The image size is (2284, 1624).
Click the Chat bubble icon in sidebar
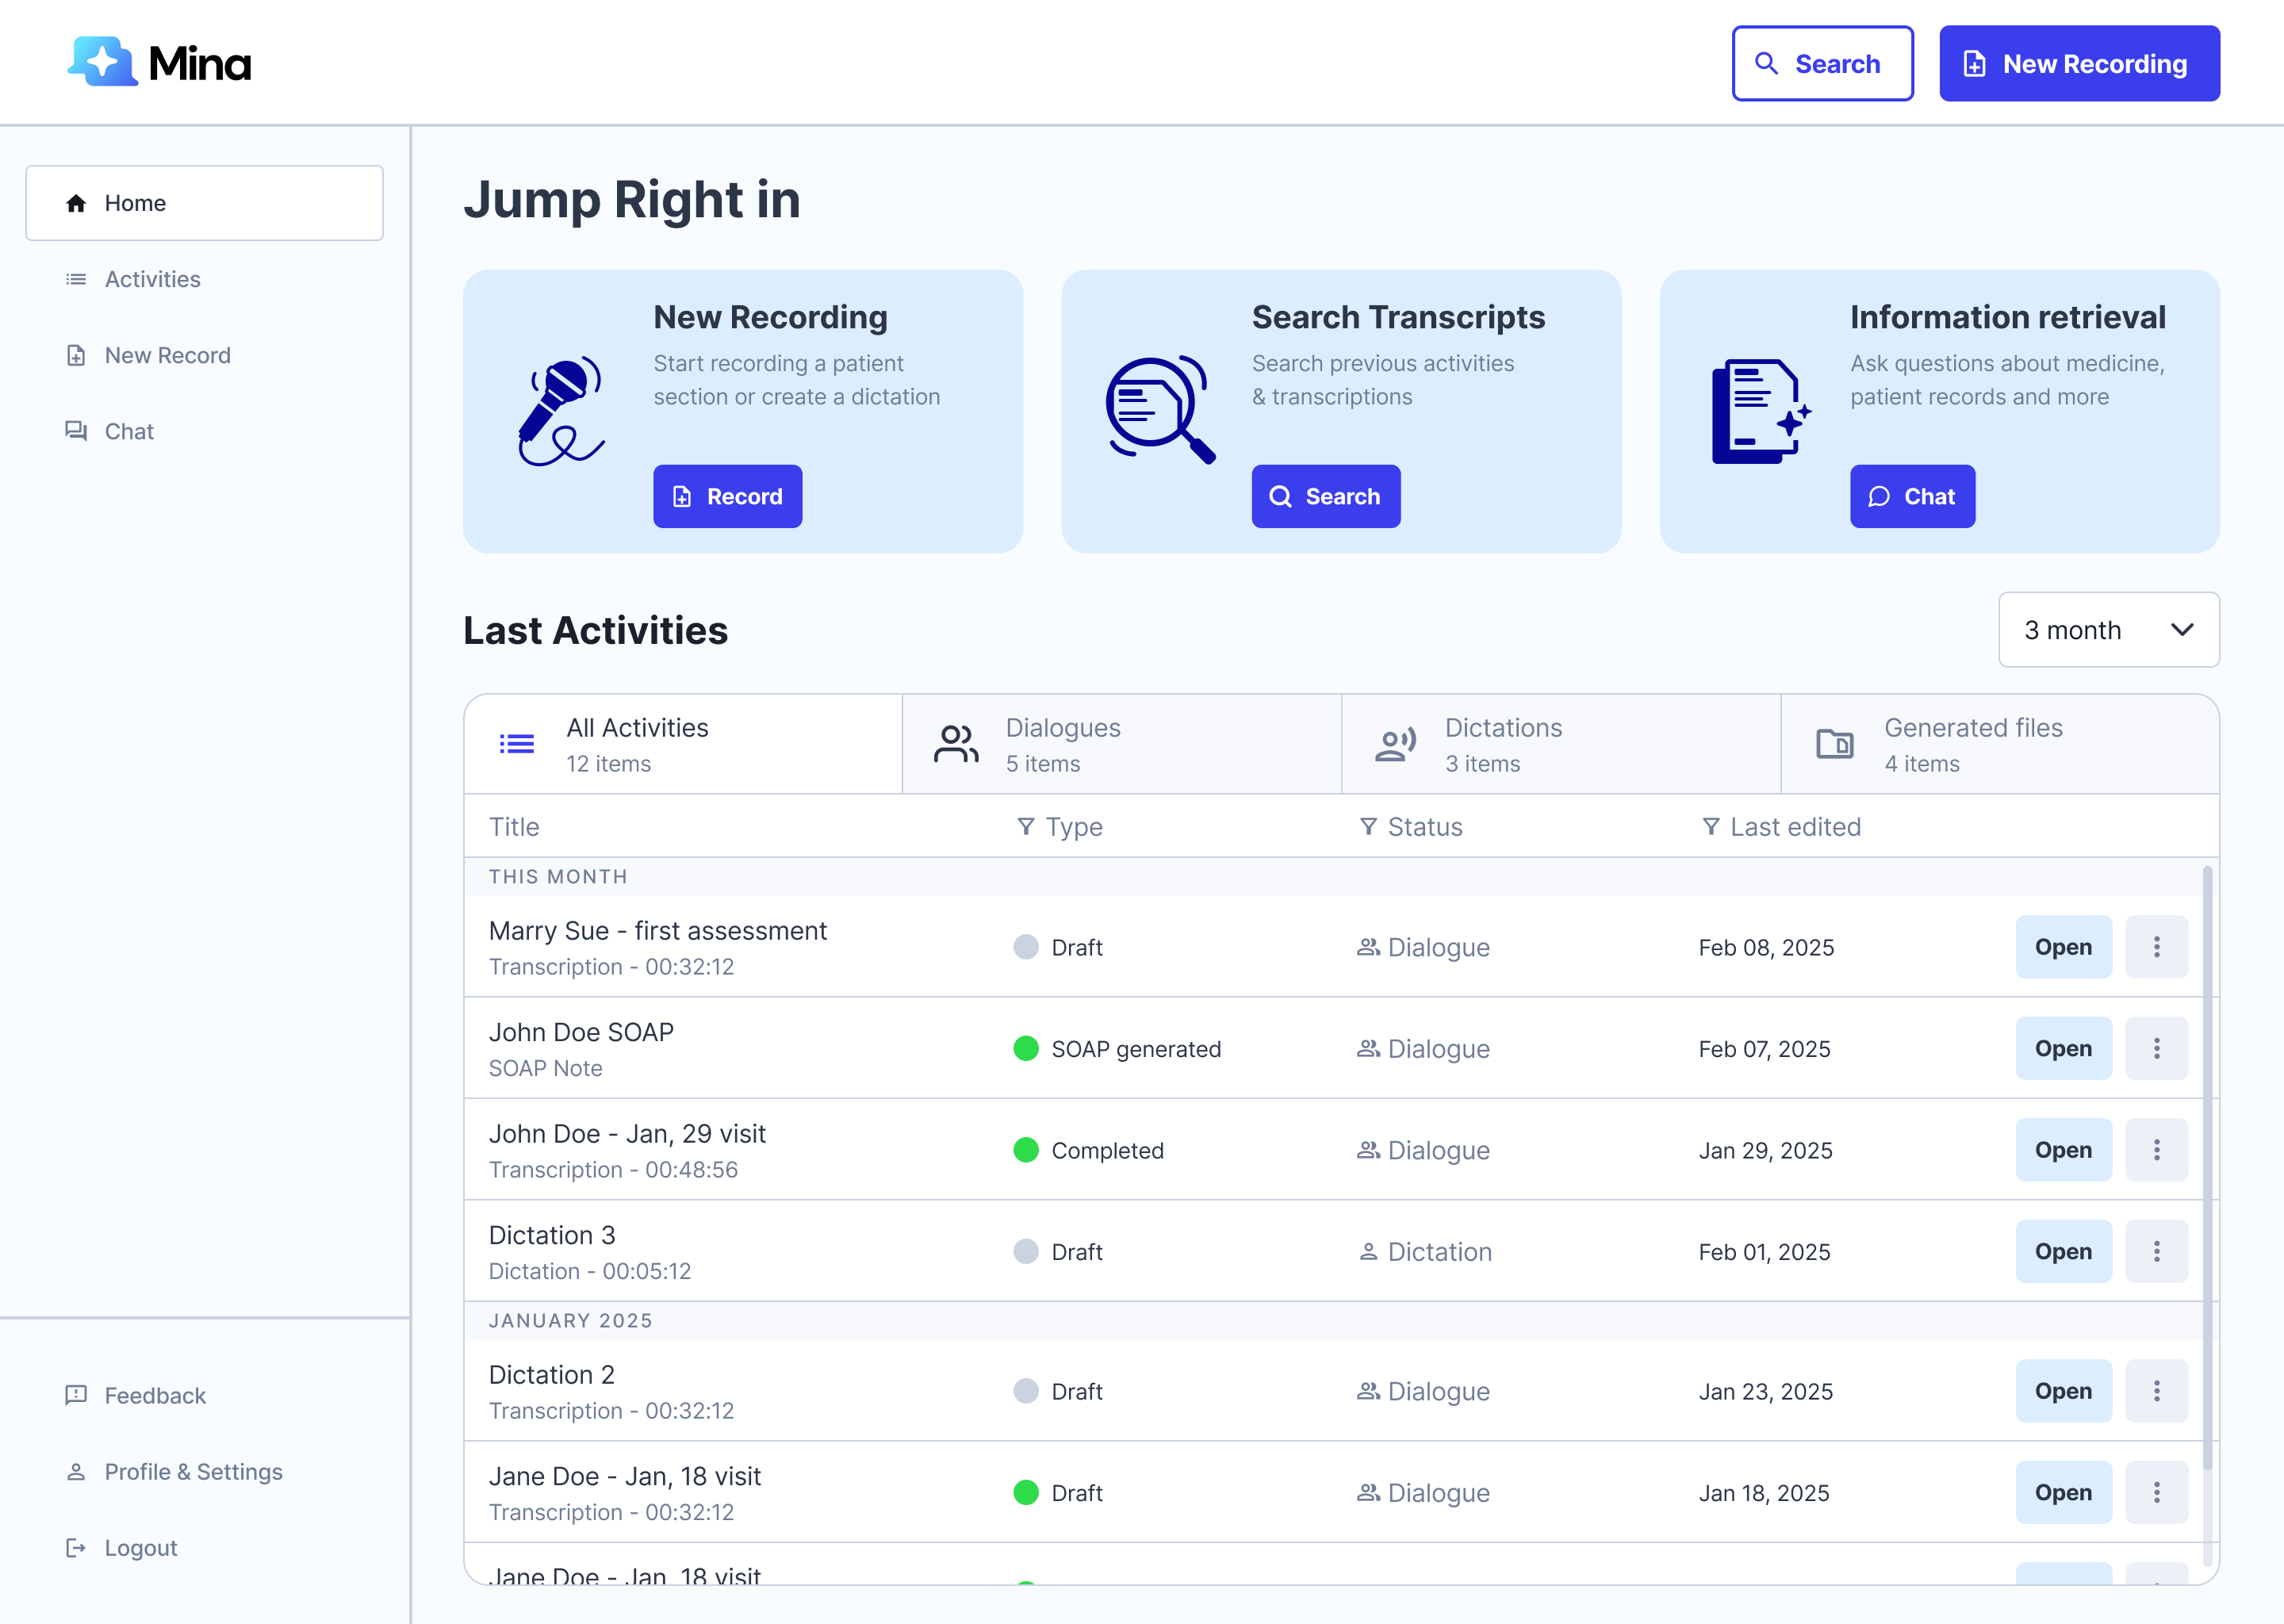pyautogui.click(x=75, y=431)
